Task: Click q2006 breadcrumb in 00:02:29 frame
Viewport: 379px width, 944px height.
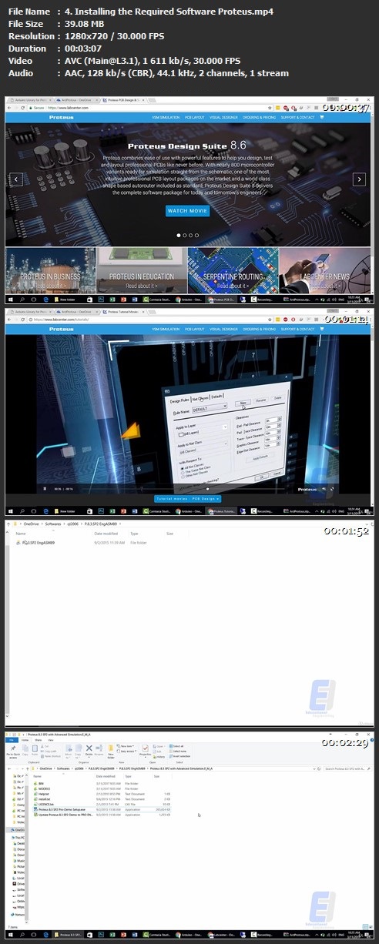Action: tap(79, 768)
